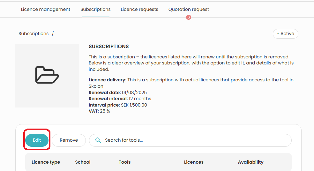Open the Licence management tab
This screenshot has width=314, height=171.
click(x=45, y=9)
